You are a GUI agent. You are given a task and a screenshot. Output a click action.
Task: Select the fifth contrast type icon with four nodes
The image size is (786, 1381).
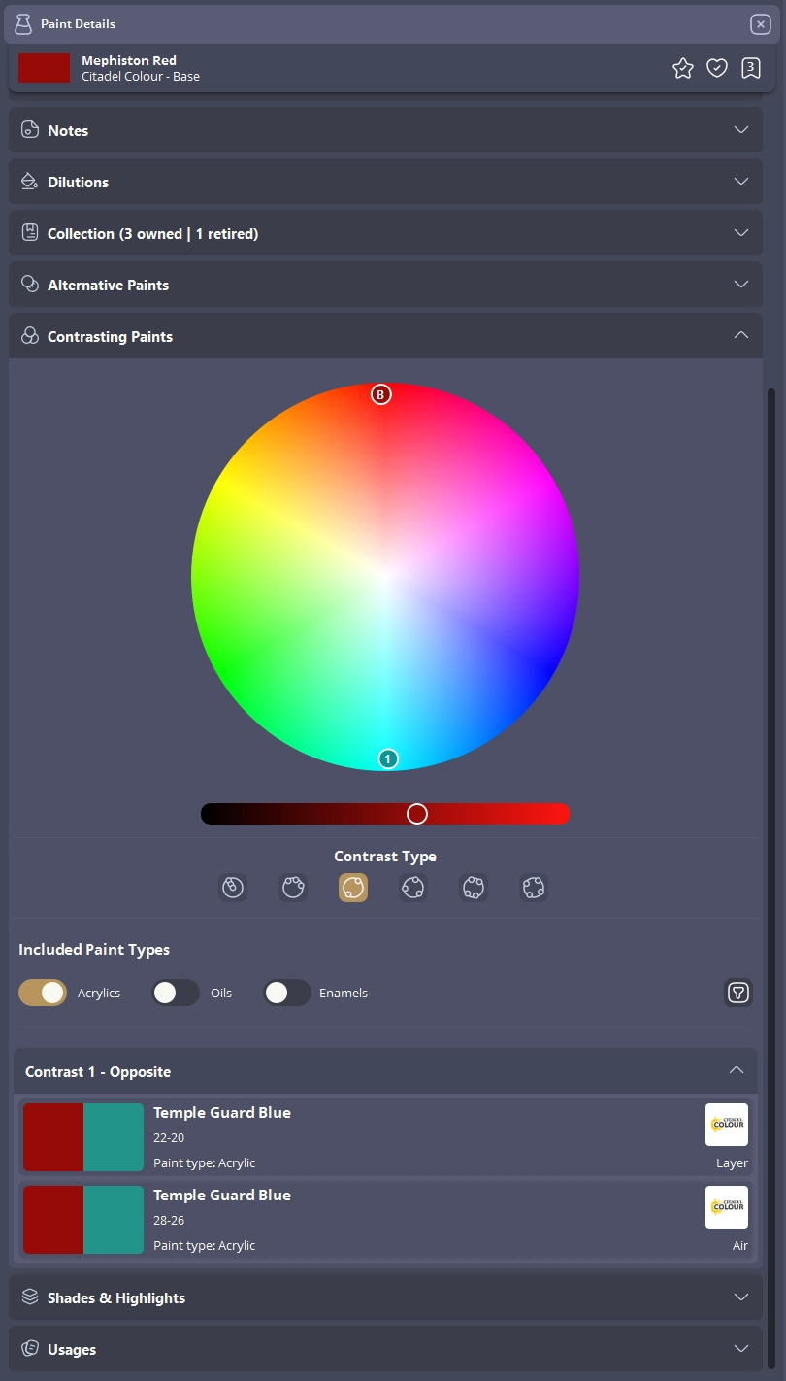pyautogui.click(x=474, y=888)
